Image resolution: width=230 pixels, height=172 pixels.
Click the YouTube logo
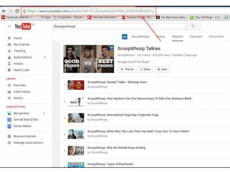23,26
